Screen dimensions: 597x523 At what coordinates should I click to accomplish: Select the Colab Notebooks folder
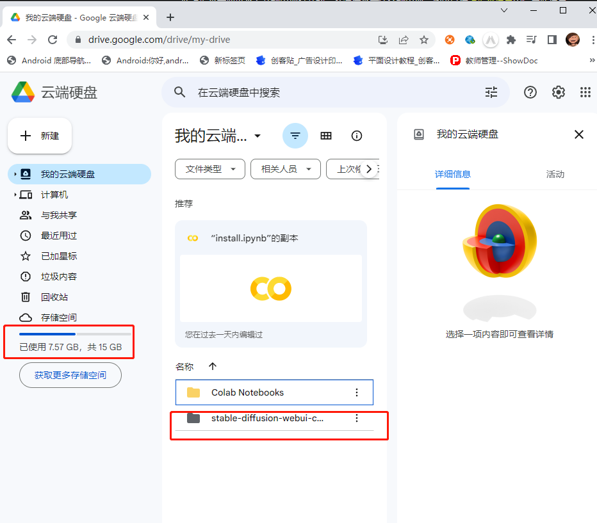pos(274,392)
